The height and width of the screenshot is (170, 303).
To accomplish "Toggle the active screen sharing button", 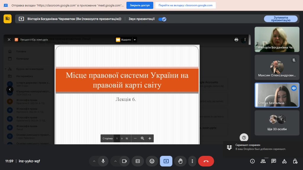I will (166, 161).
